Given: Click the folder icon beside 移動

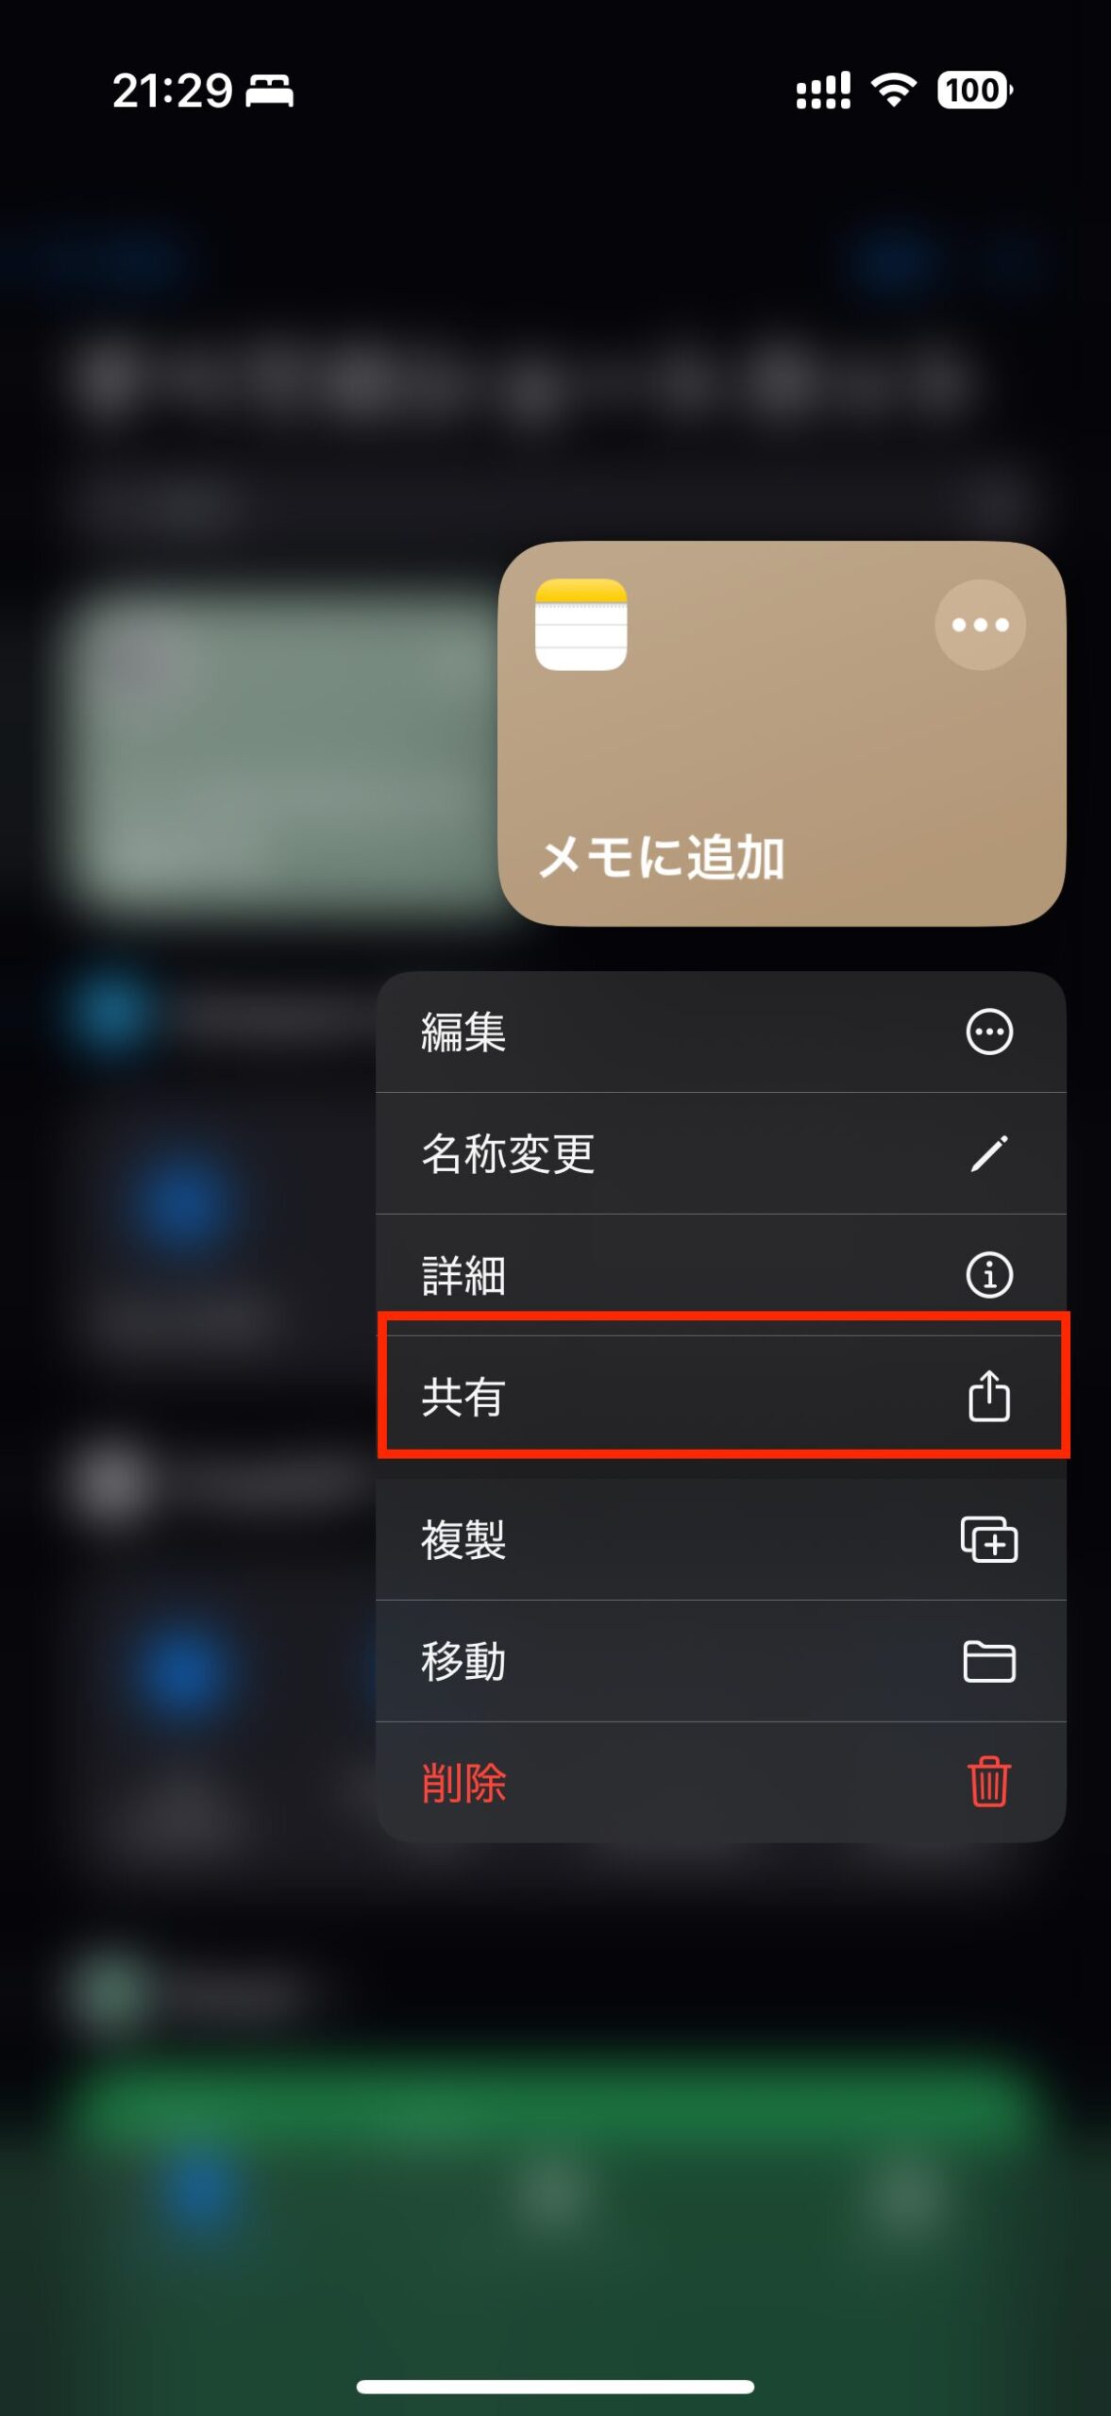Looking at the screenshot, I should (989, 1661).
